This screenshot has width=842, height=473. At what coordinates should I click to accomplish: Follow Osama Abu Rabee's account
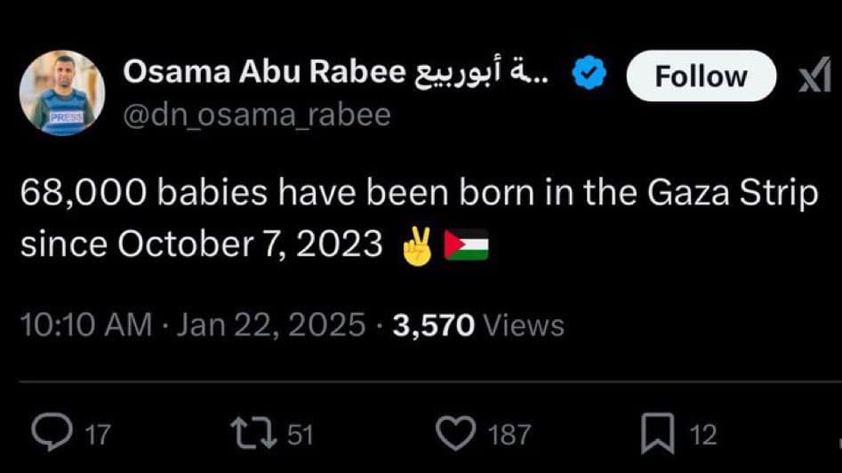701,76
